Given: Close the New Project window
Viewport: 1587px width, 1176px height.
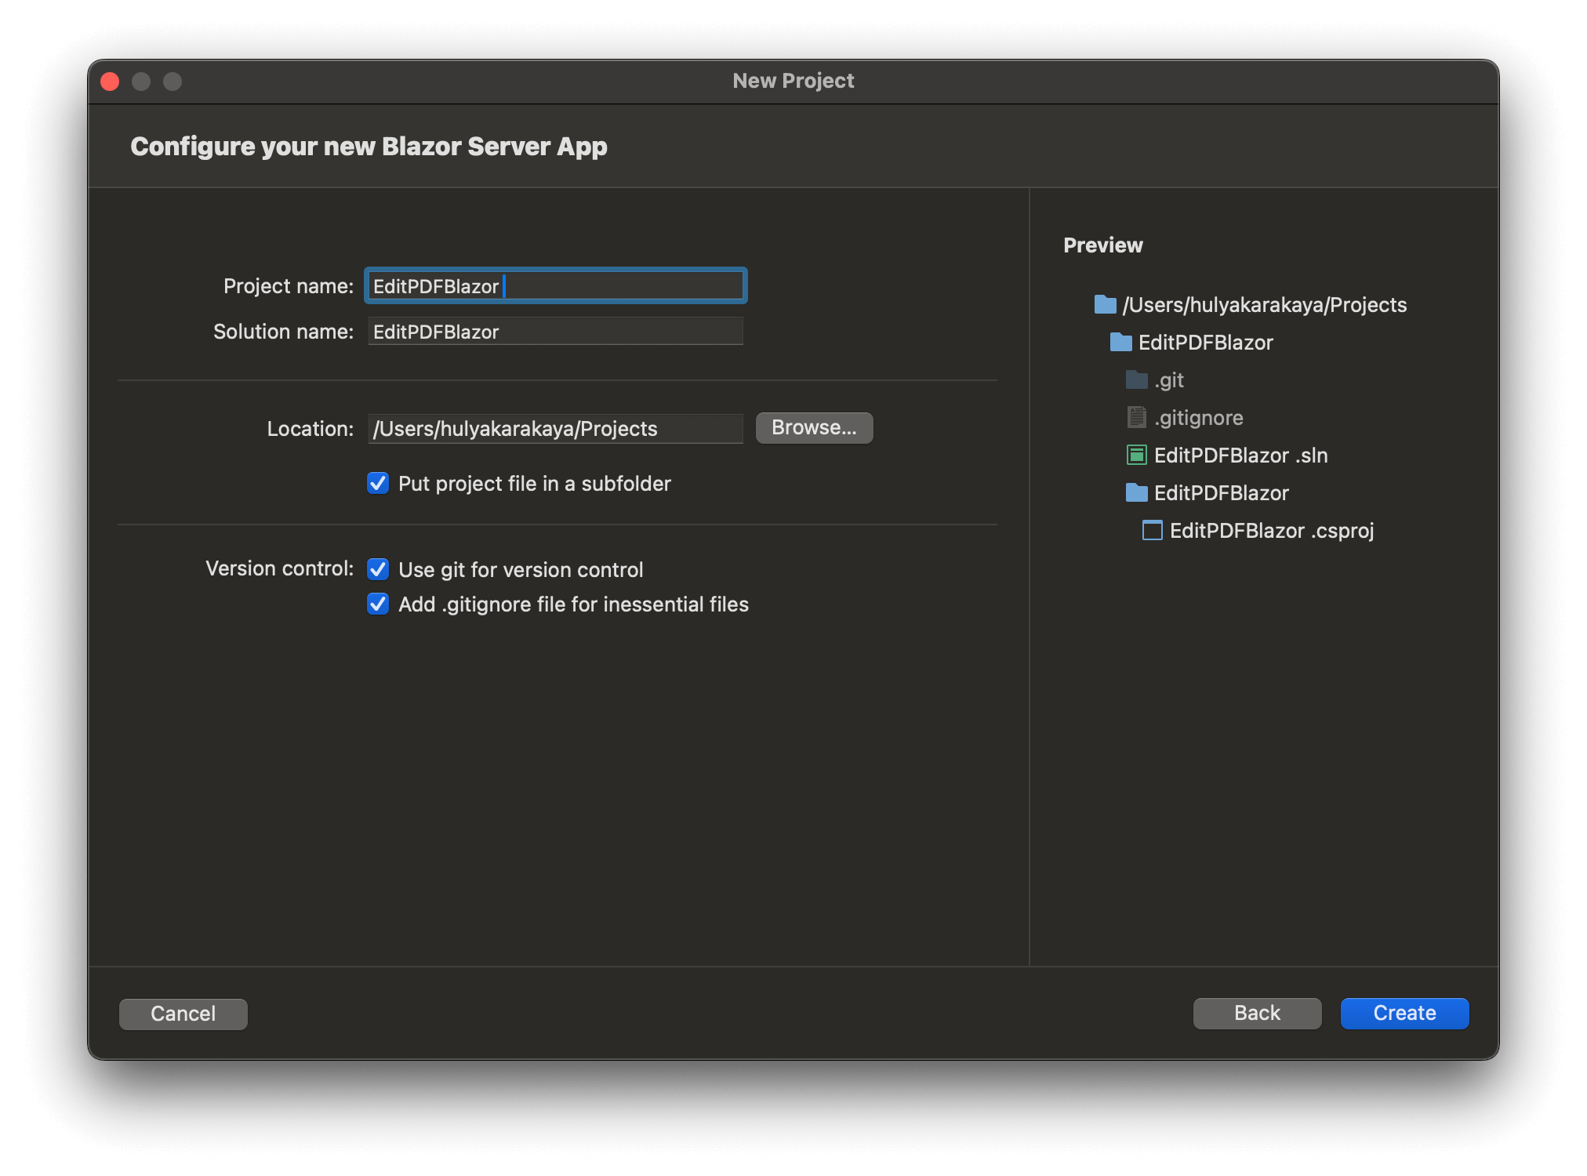Looking at the screenshot, I should [x=110, y=82].
